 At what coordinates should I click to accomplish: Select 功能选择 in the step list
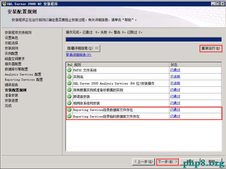pos(11,43)
